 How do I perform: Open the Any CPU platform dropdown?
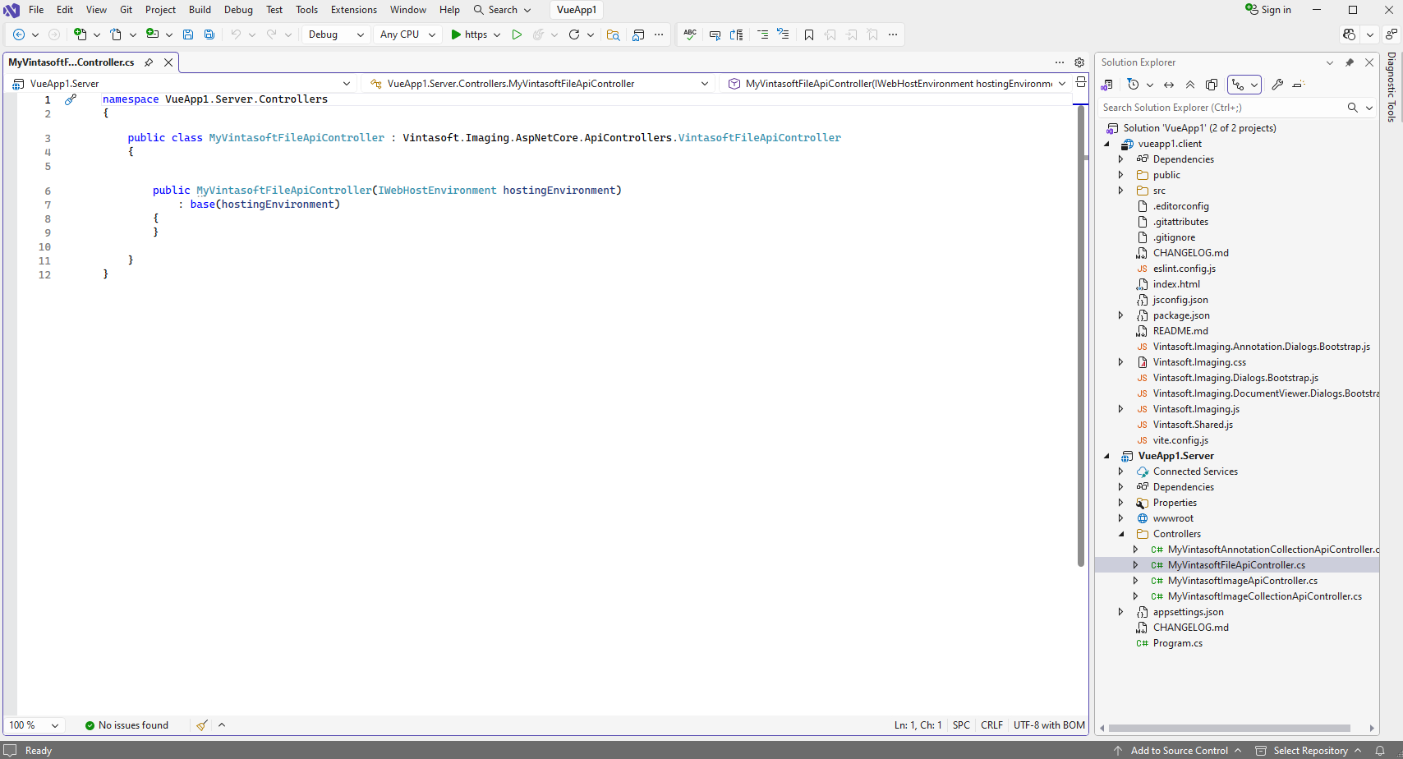tap(407, 34)
